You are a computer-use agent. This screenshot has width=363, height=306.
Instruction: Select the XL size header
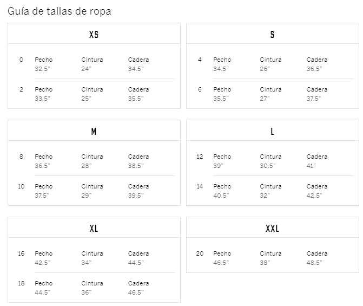[x=94, y=229]
